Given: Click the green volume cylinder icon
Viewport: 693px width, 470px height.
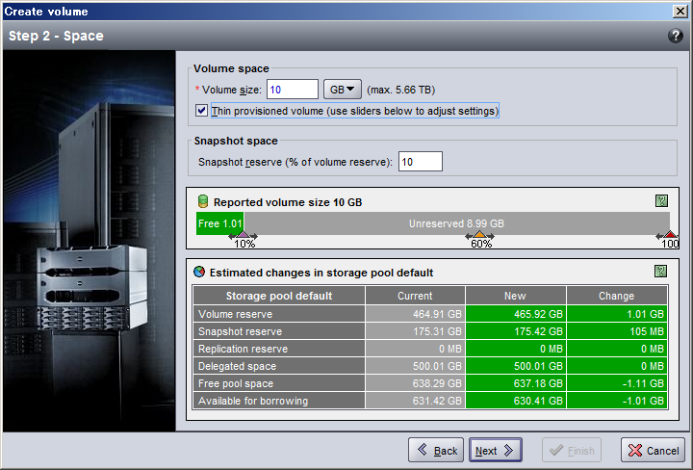Looking at the screenshot, I should pyautogui.click(x=202, y=201).
